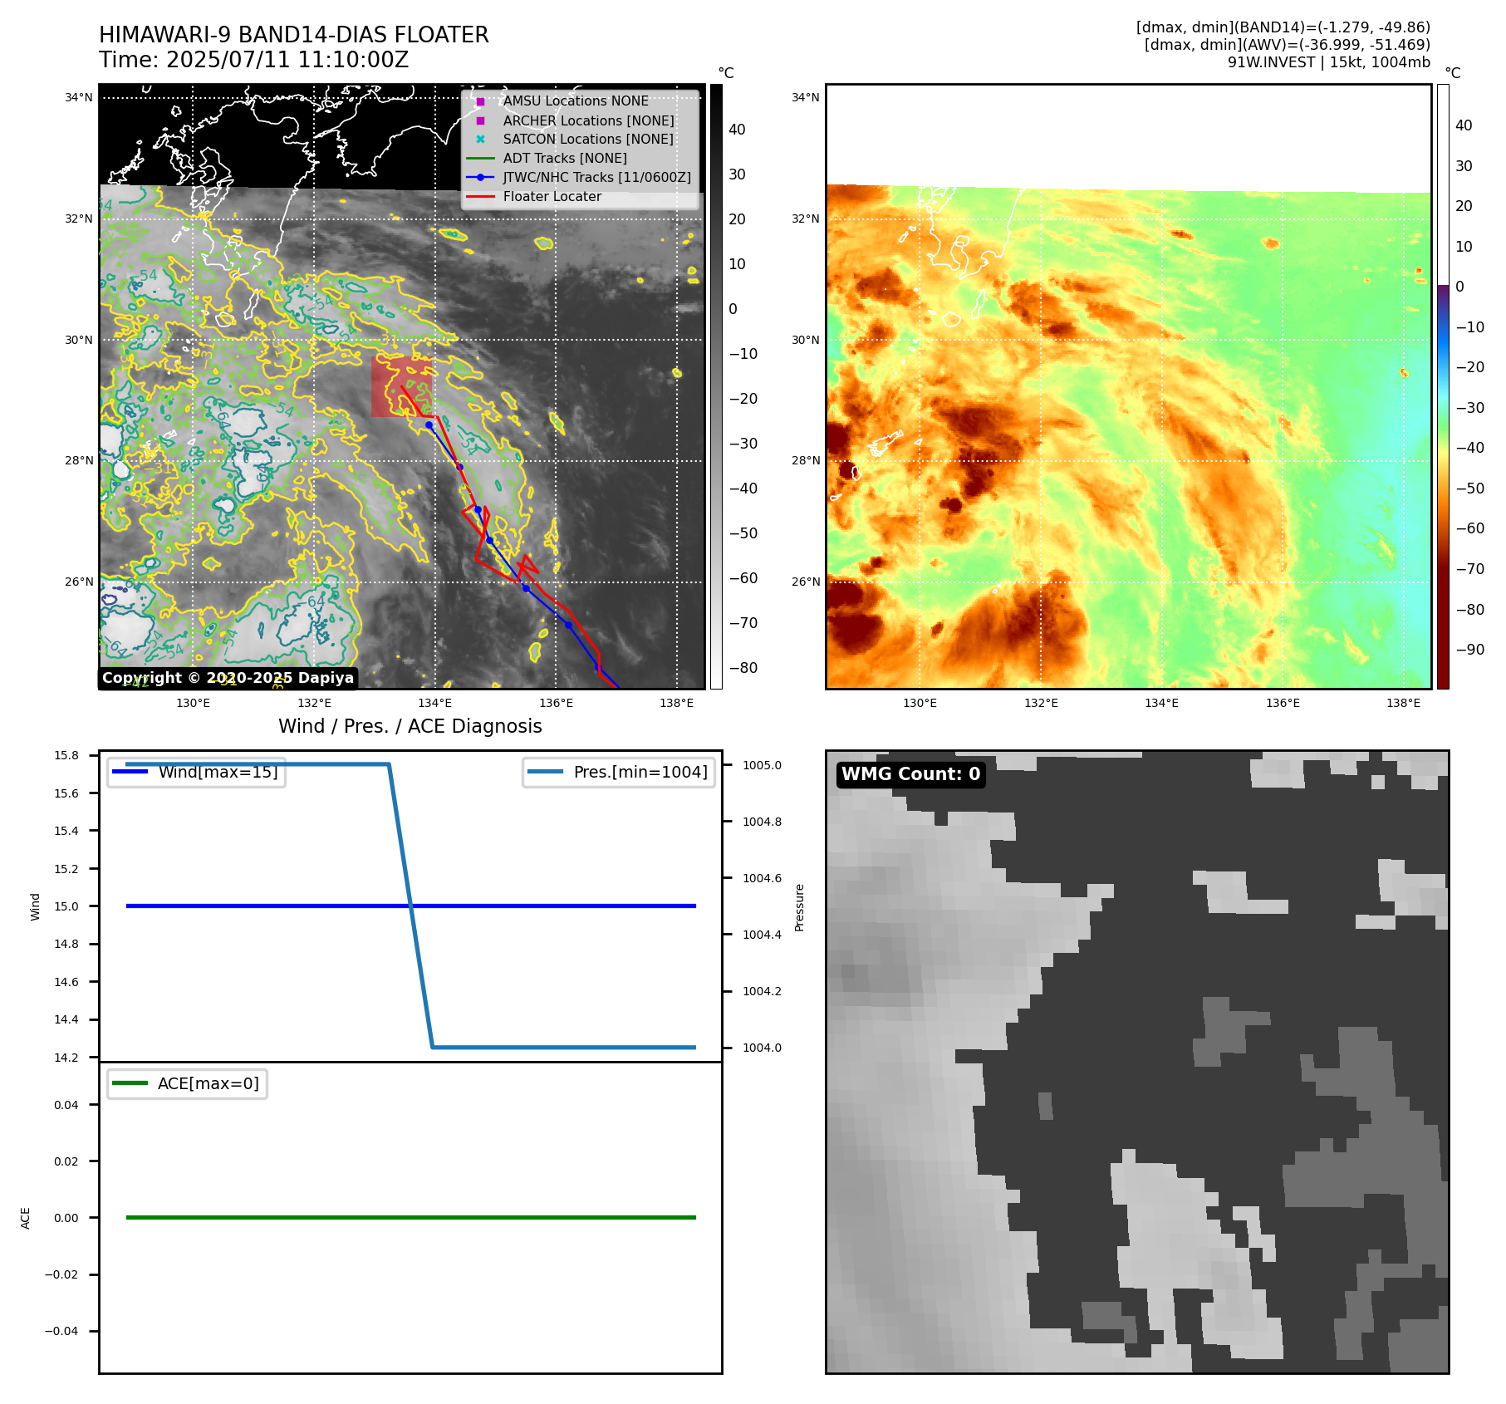Select the 'JTWC/NHC Tracks [11/0600Z]' legend label
The width and height of the screenshot is (1506, 1404).
(597, 177)
